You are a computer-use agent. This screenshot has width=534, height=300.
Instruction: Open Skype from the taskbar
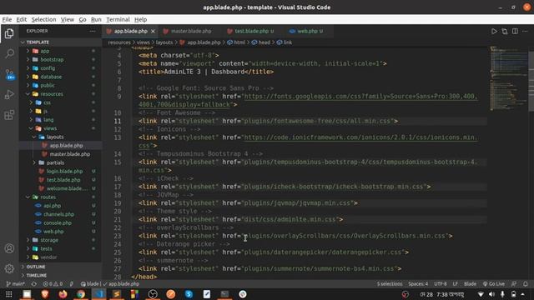(x=189, y=294)
